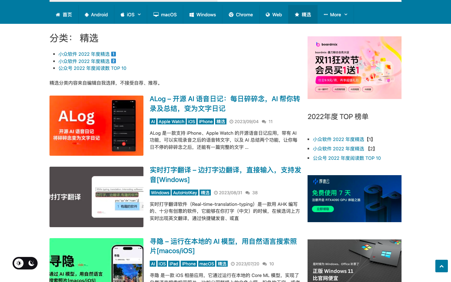Screen dimensions: 451x282
Task: Click the comment icon beside 38
Action: point(248,193)
